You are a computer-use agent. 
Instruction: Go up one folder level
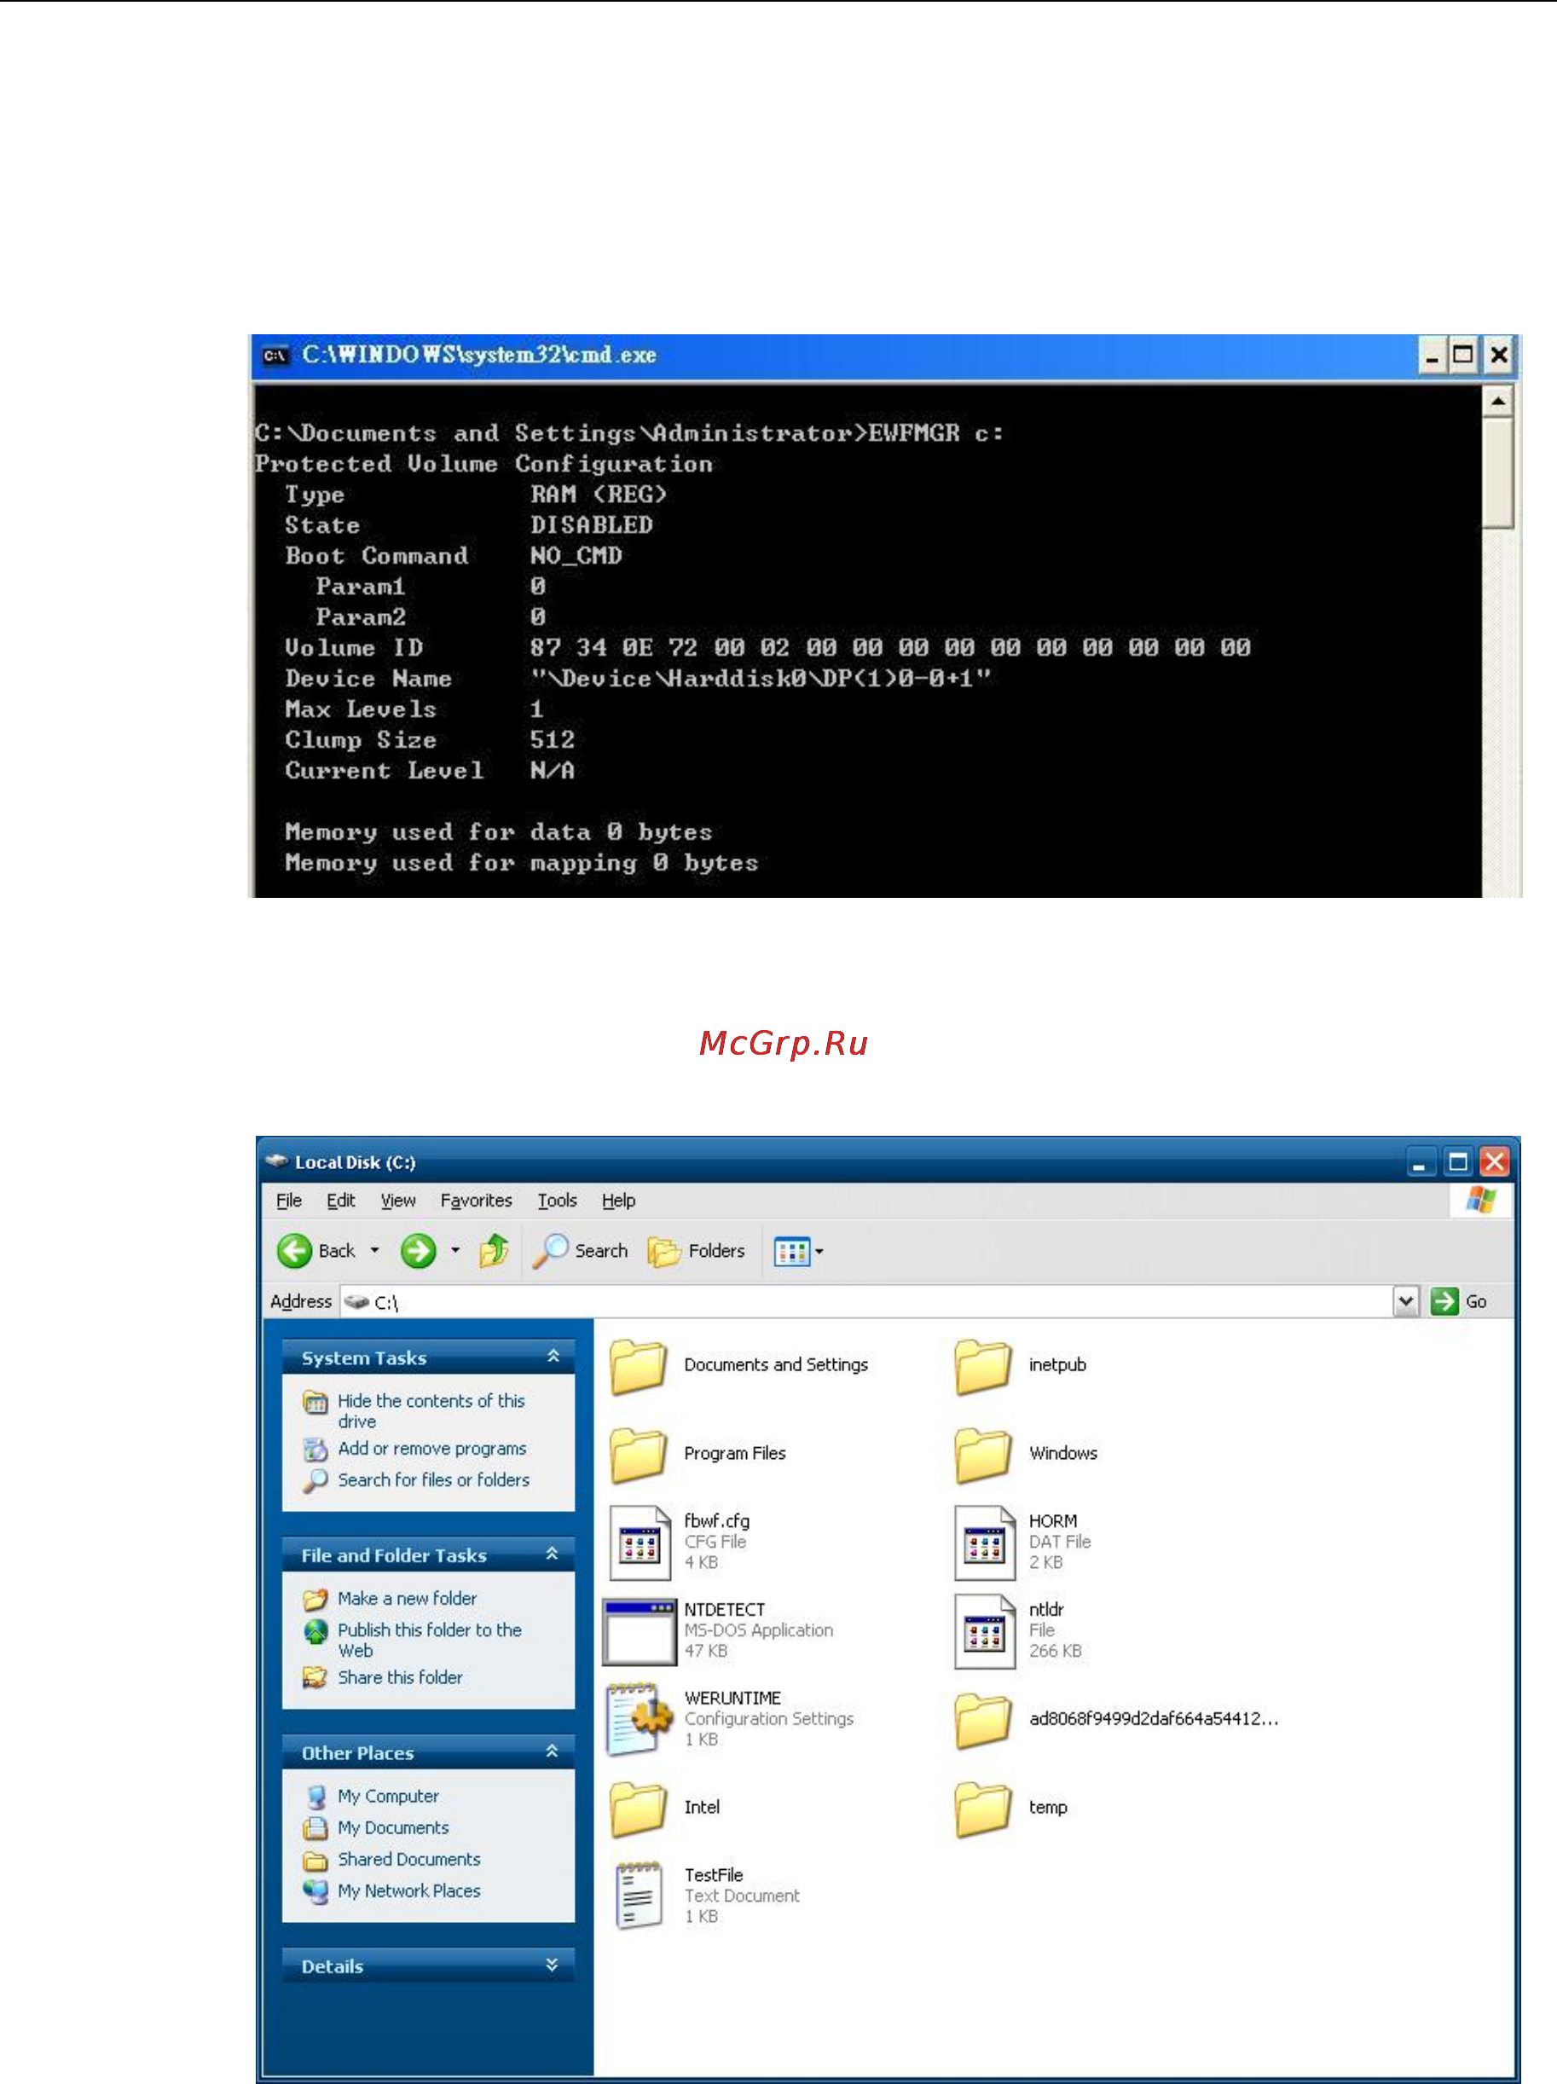pyautogui.click(x=494, y=1250)
